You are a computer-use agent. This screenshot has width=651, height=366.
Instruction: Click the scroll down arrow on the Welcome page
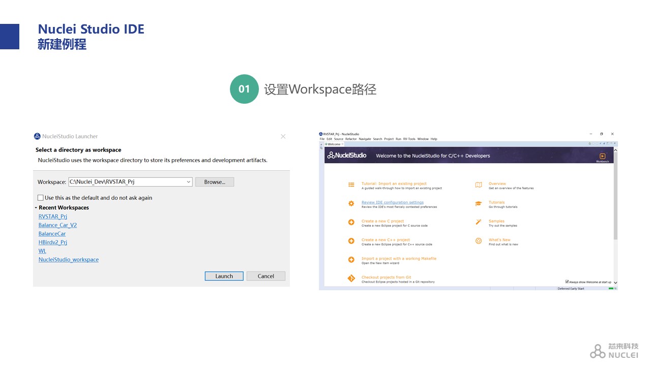click(x=615, y=283)
